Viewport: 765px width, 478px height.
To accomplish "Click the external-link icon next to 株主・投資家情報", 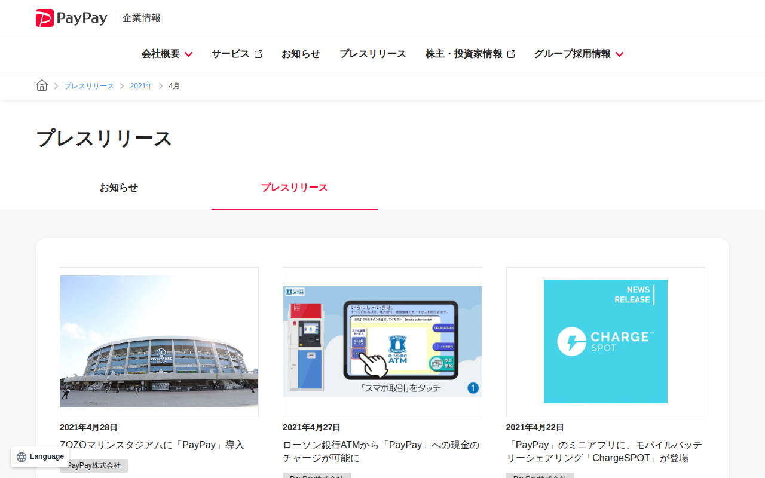I will [x=511, y=54].
